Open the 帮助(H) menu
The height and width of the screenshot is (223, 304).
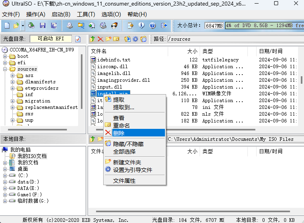pyautogui.click(x=137, y=14)
